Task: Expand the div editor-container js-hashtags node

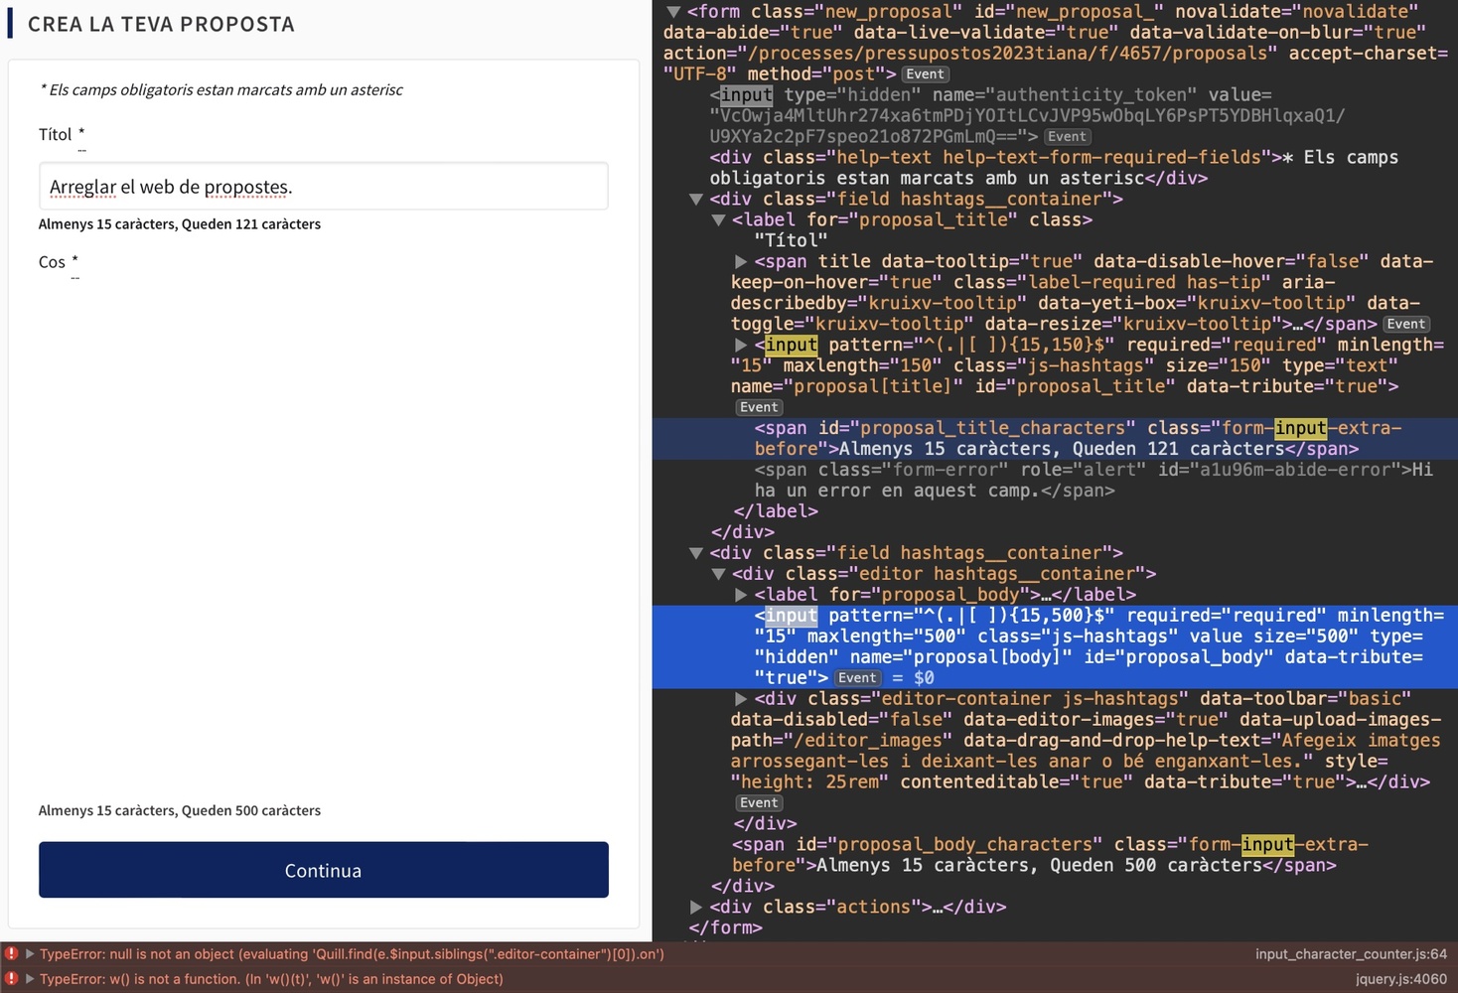Action: pyautogui.click(x=740, y=699)
